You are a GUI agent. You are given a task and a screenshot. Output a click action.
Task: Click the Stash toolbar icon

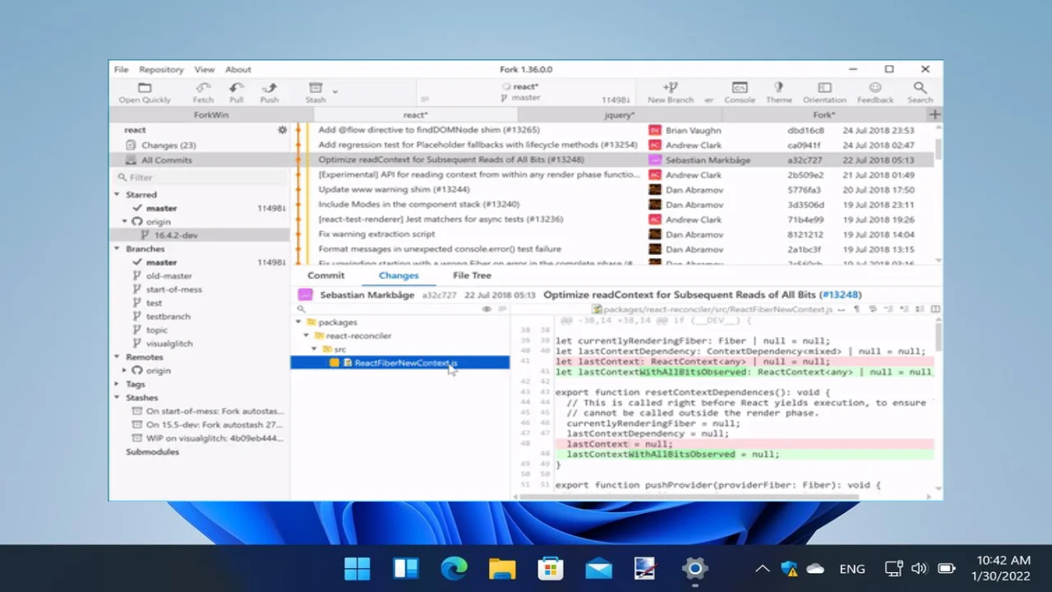pyautogui.click(x=316, y=88)
